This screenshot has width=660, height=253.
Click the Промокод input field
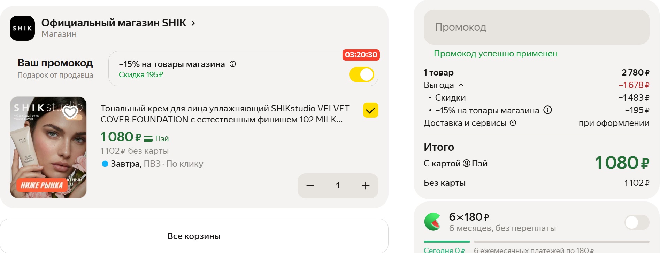click(x=536, y=27)
